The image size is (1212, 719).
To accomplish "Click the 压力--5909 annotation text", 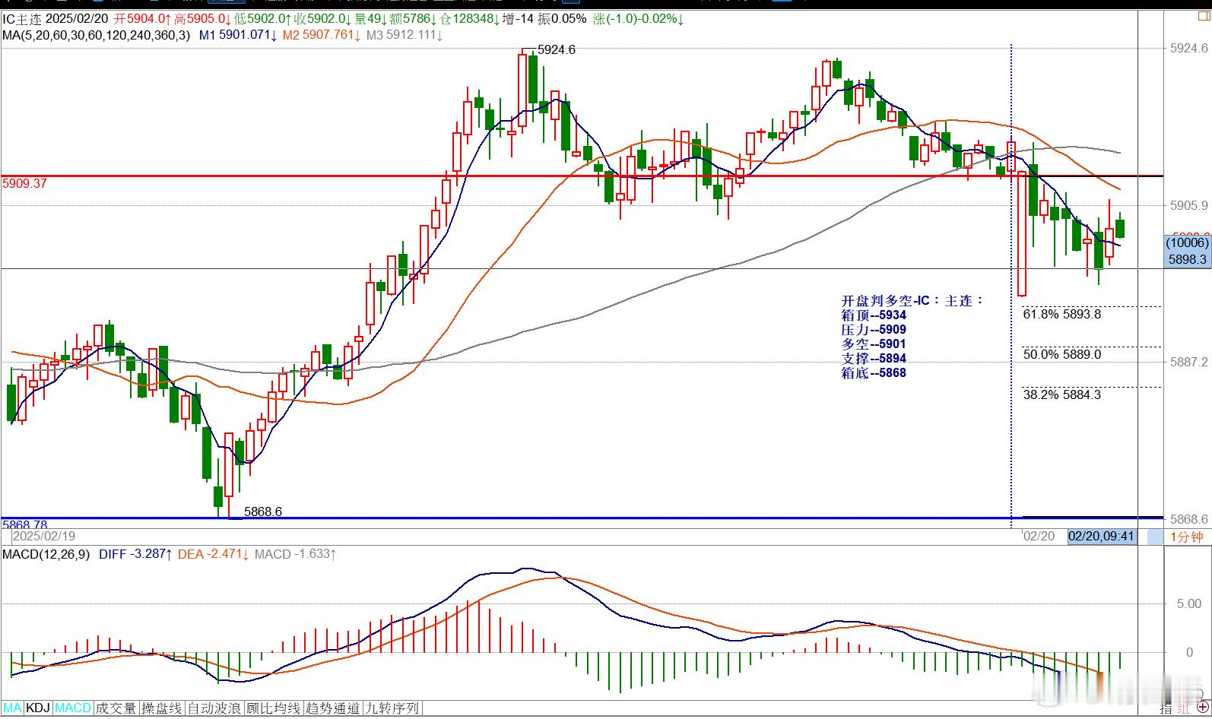I will tap(874, 330).
